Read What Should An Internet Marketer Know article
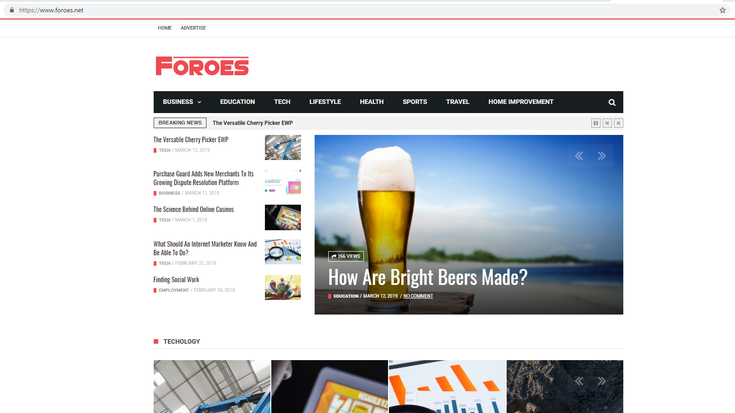This screenshot has width=735, height=413. pos(205,248)
